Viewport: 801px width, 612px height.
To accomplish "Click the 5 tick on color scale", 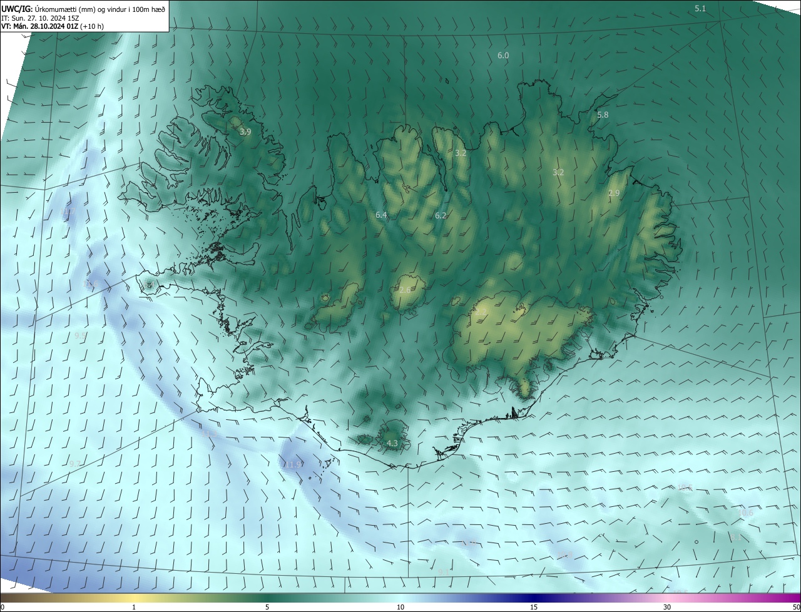I will 267,608.
